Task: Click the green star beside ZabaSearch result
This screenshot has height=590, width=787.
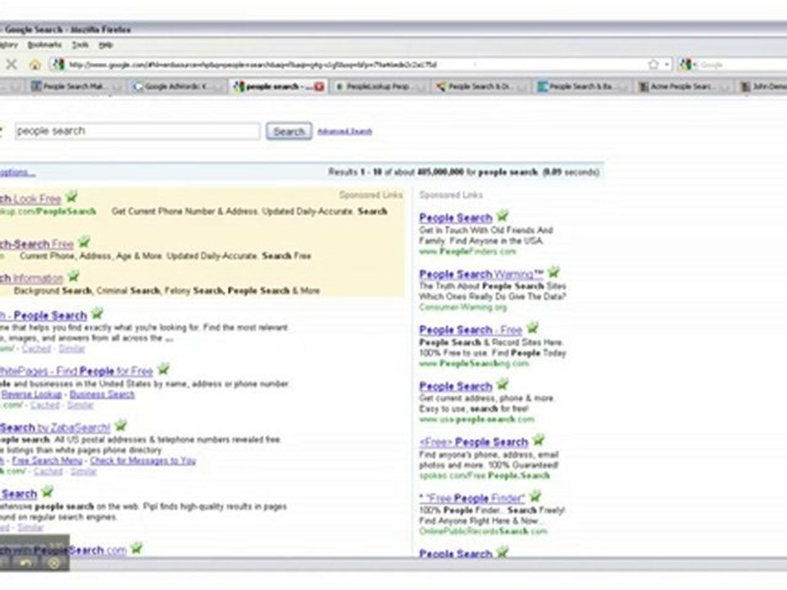Action: click(121, 426)
